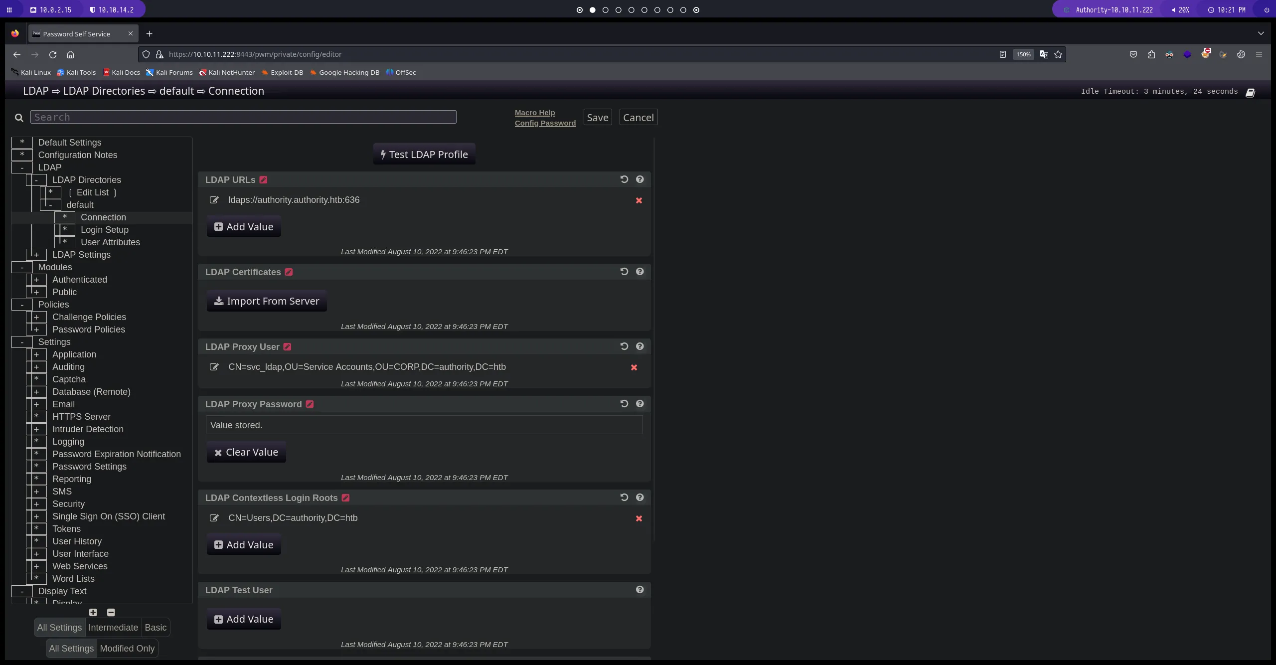Open the Macro Help link
The image size is (1276, 665).
(x=535, y=113)
